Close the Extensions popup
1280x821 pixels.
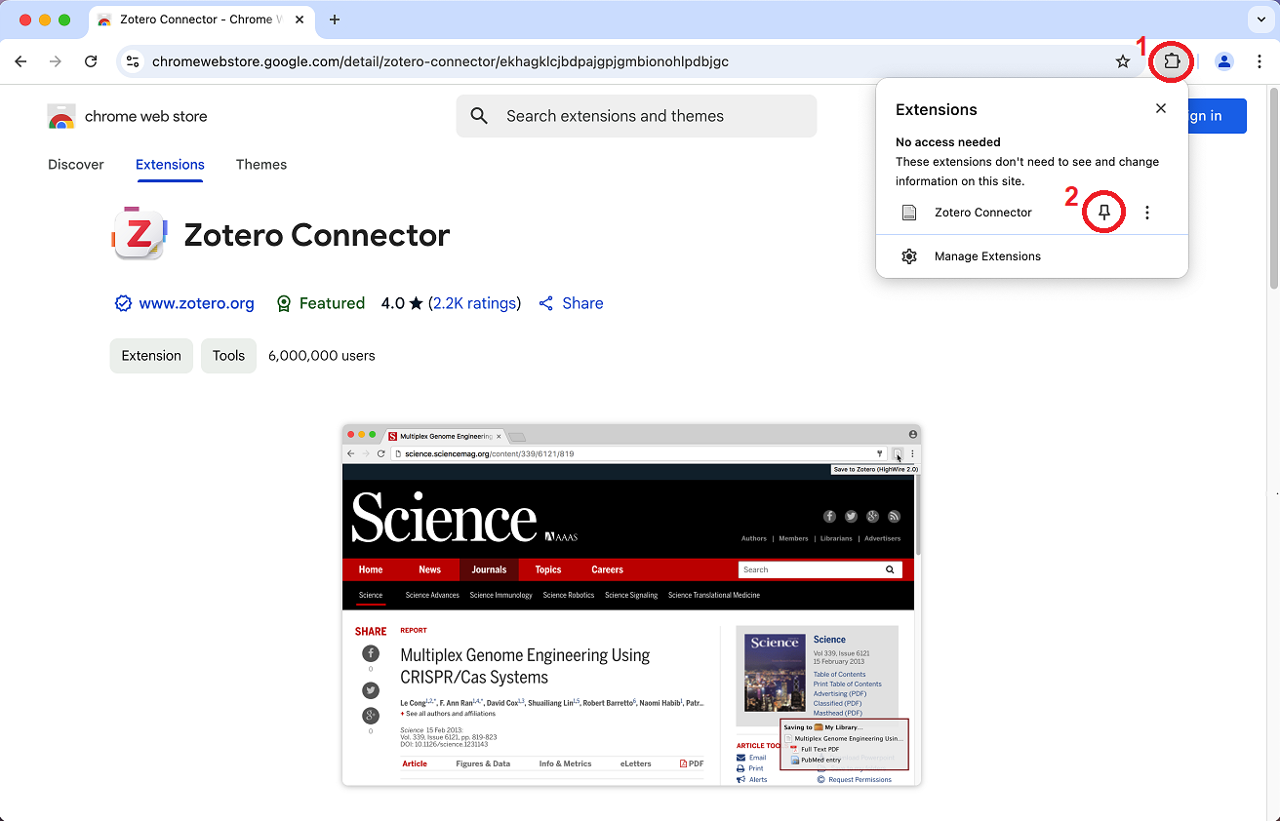(x=1160, y=108)
